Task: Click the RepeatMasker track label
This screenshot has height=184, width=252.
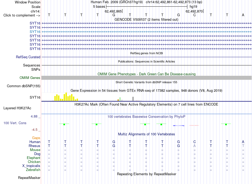Action: 29,178
